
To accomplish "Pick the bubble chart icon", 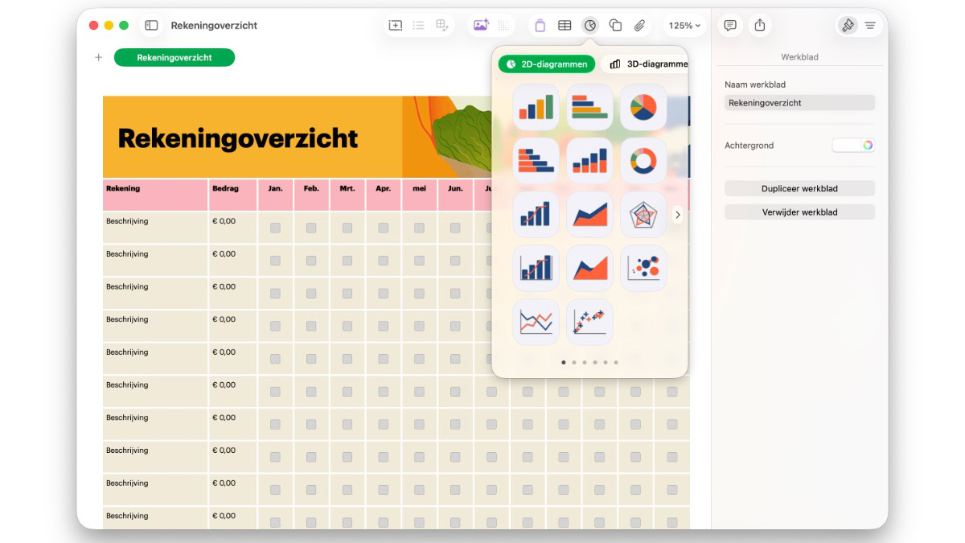I will [x=643, y=268].
